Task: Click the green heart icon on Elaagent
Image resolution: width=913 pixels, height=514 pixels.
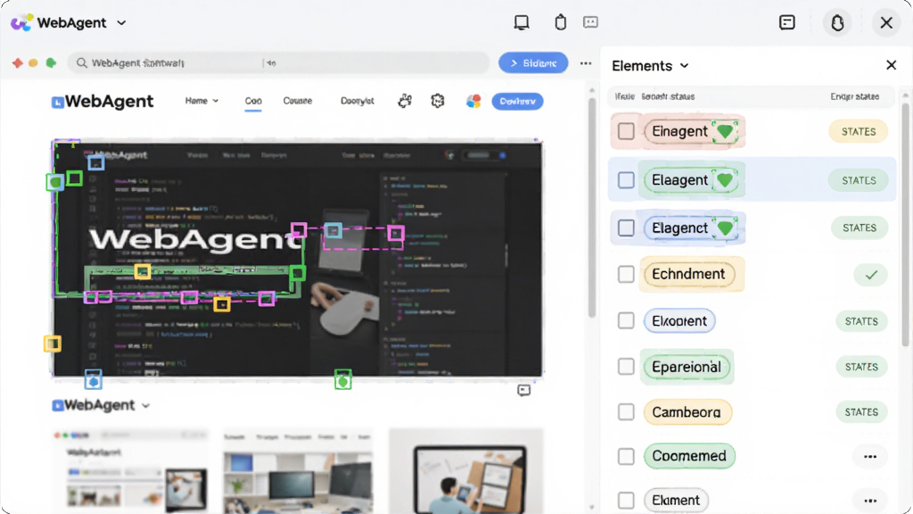Action: tap(725, 180)
